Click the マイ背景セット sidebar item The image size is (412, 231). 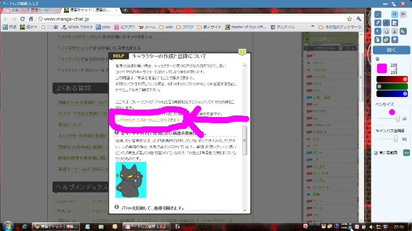[x=331, y=40]
